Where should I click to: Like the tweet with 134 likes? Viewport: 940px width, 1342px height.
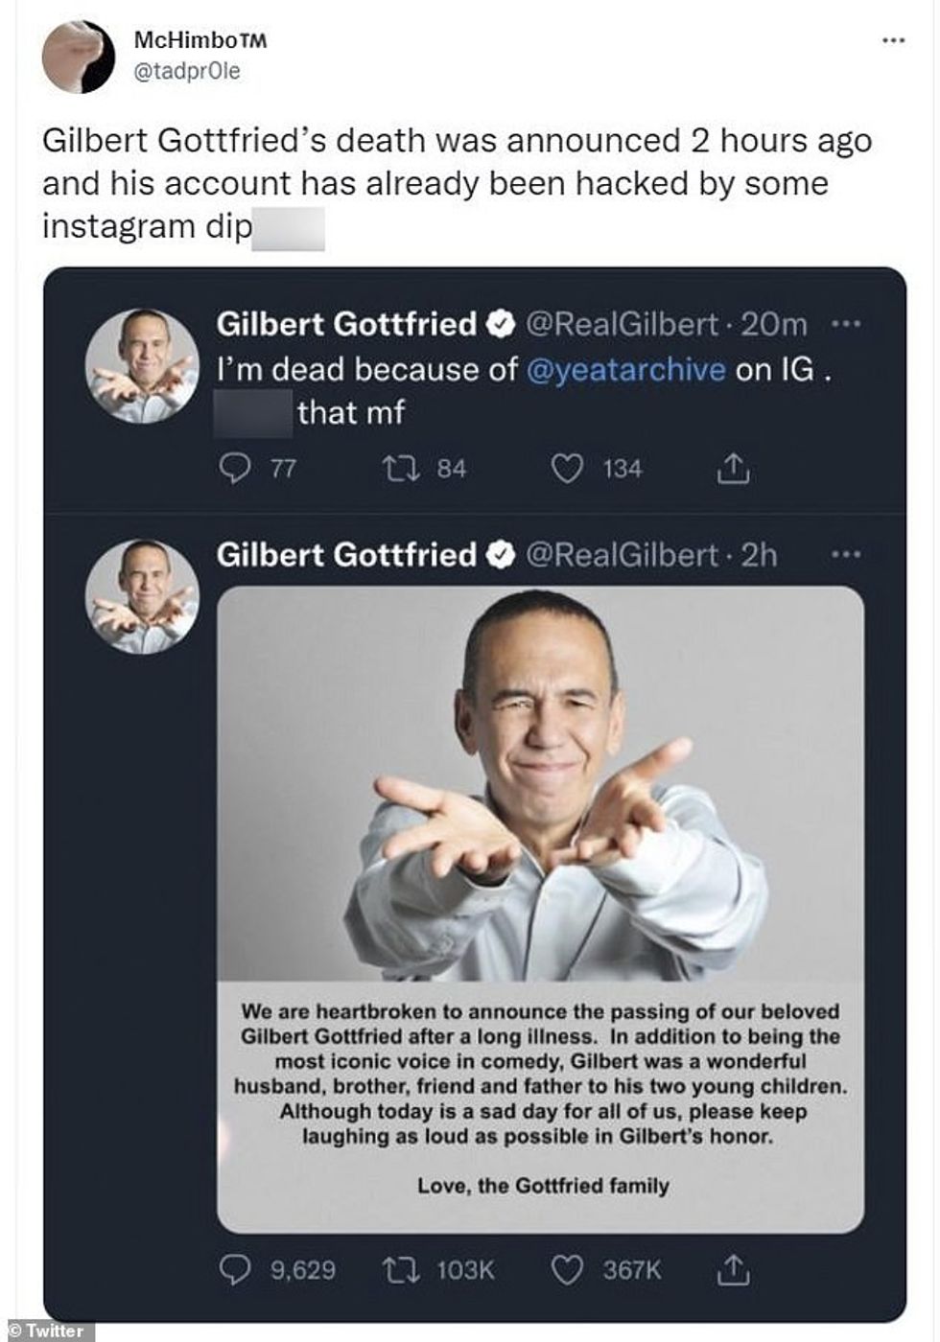click(567, 468)
